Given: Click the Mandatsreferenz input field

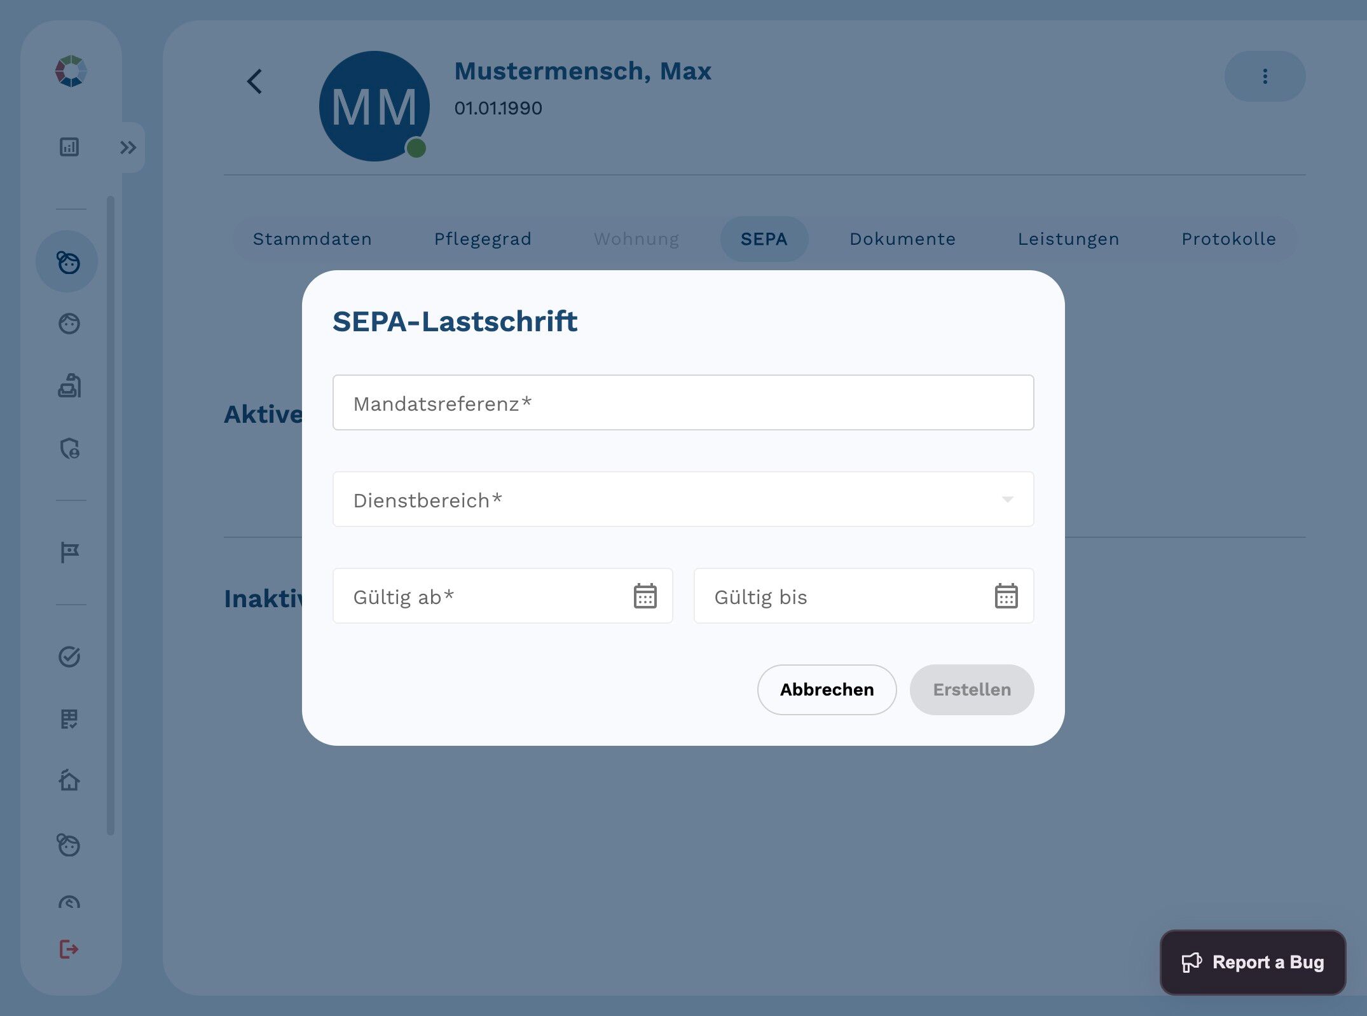Looking at the screenshot, I should coord(683,403).
